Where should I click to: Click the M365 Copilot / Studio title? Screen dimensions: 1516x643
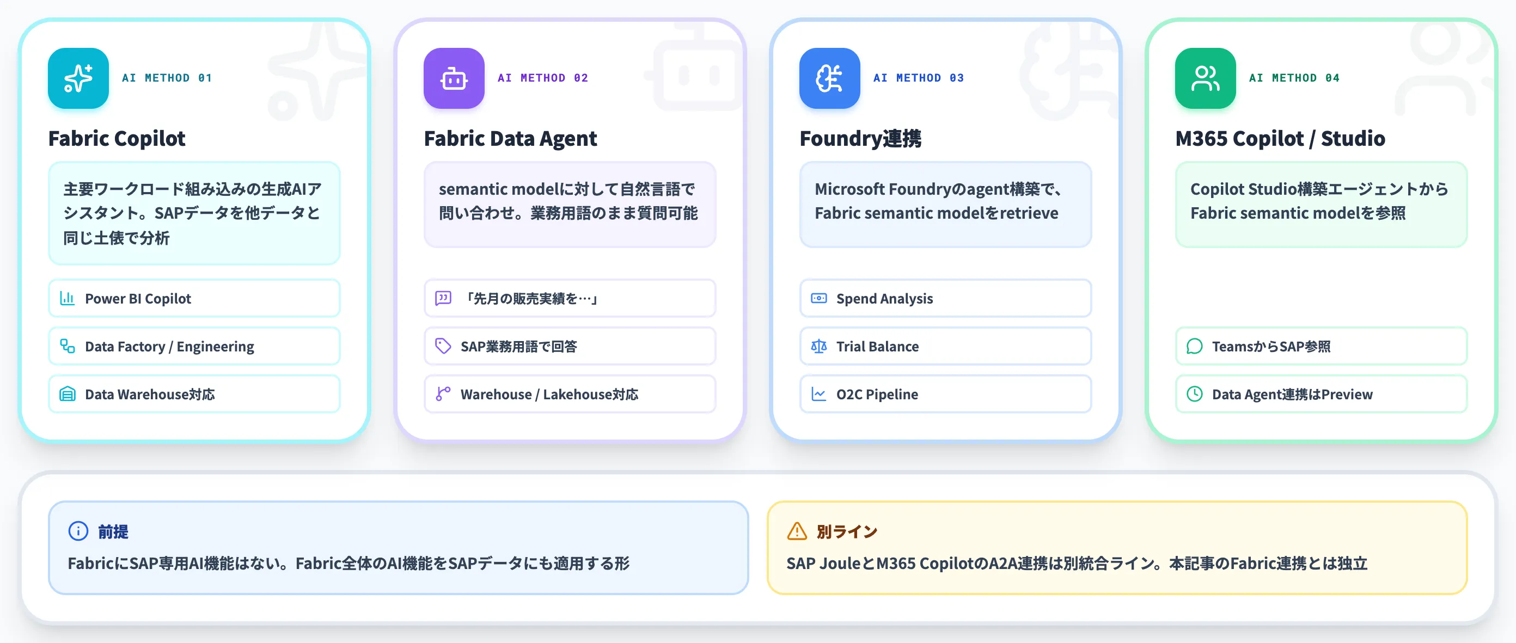point(1280,139)
